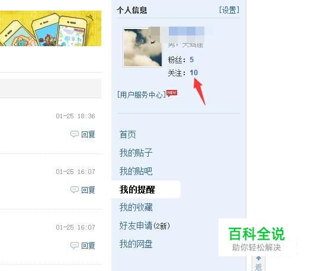
Task: Click the phone cartoon banner image
Action: click(x=50, y=28)
